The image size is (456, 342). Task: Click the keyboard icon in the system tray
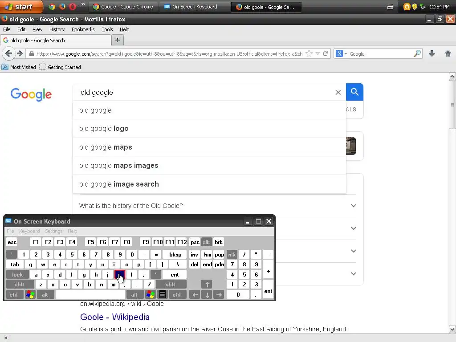tap(390, 7)
